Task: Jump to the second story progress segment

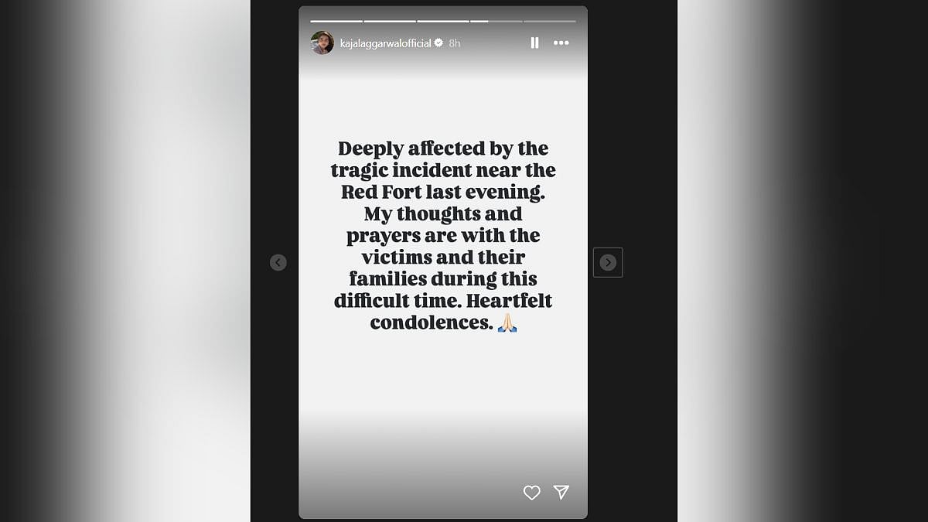Action: (390, 21)
